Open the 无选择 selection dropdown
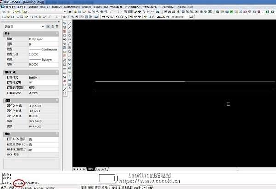276x189 pixels. [24, 27]
